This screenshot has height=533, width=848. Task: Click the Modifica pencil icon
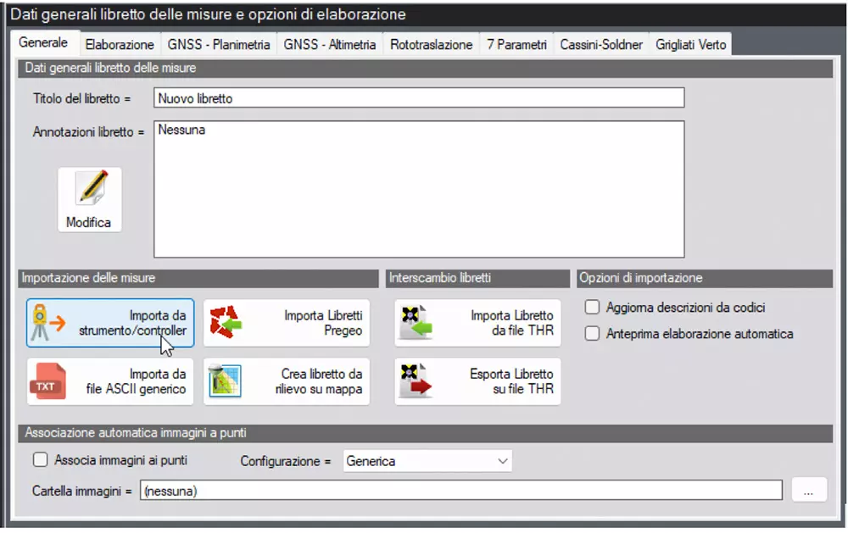tap(92, 187)
